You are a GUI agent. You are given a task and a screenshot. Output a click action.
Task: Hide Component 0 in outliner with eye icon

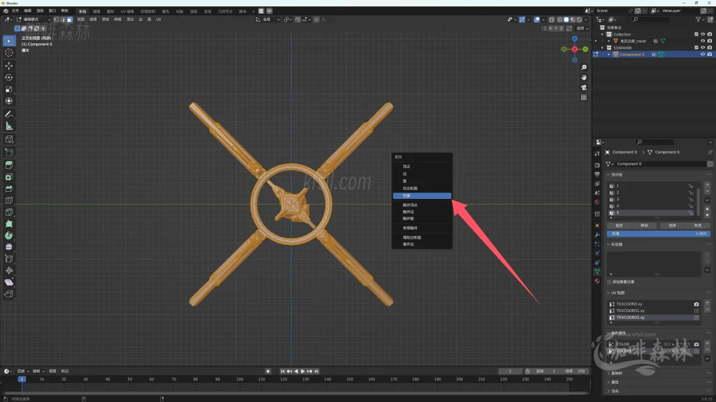click(703, 54)
